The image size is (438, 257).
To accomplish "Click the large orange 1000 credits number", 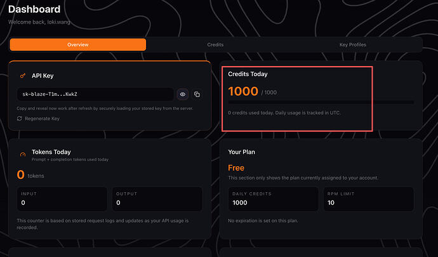I will [x=243, y=91].
